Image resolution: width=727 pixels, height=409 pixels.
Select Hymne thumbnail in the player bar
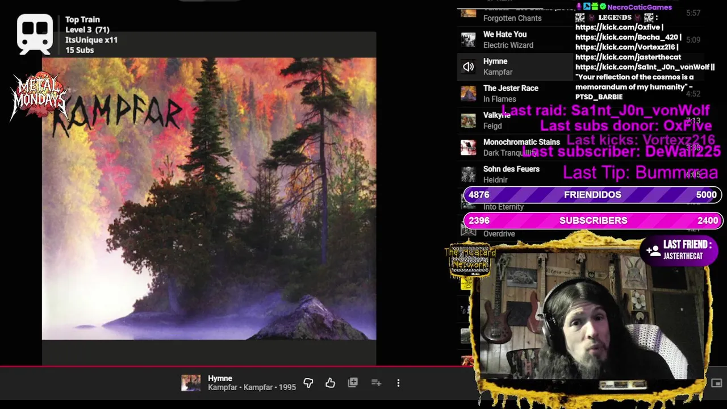(191, 383)
